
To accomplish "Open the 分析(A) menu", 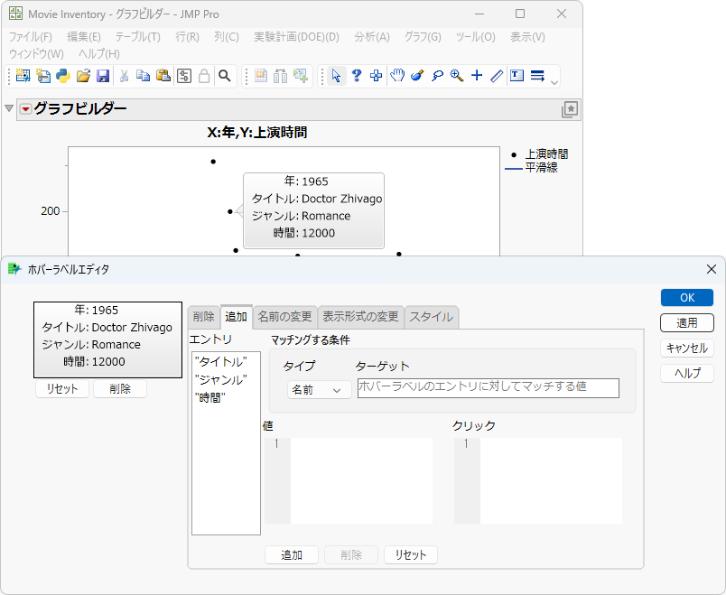I will pyautogui.click(x=372, y=37).
